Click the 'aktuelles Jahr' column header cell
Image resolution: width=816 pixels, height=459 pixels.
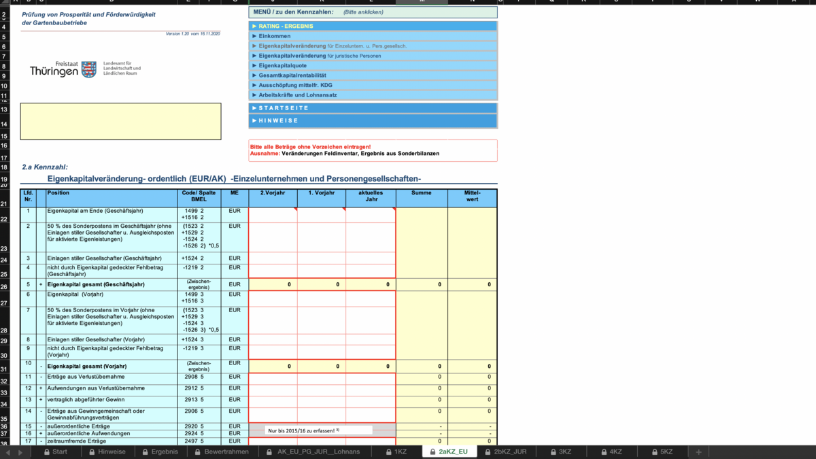[371, 198]
